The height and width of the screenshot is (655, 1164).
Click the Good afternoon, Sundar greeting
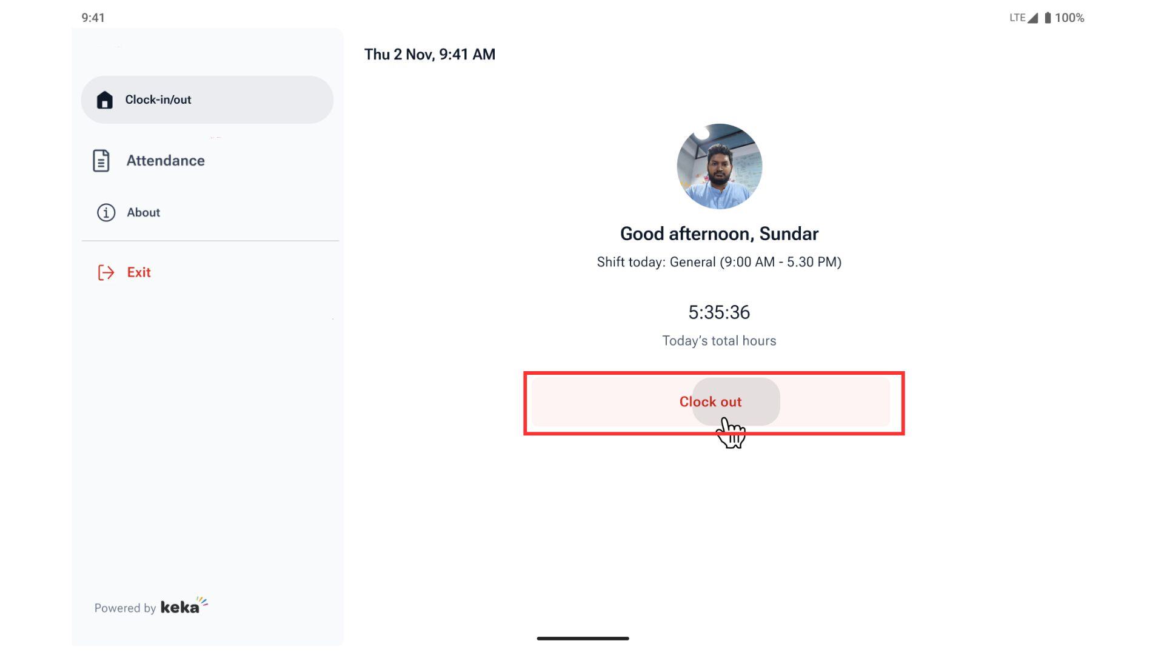[x=719, y=234]
